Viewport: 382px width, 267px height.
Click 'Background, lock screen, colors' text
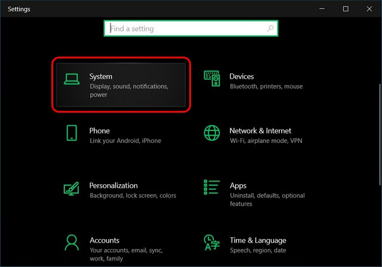(x=133, y=195)
